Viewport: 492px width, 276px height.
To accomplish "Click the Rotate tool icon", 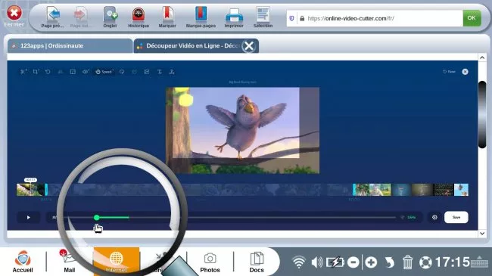I will coord(48,72).
